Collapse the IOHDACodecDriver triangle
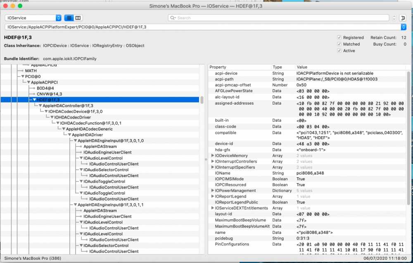Image resolution: width=413 pixels, height=263 pixels. coord(52,117)
